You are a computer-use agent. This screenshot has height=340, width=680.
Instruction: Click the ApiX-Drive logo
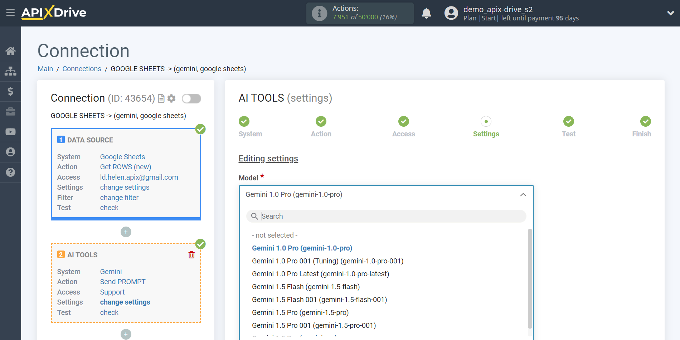coord(54,13)
